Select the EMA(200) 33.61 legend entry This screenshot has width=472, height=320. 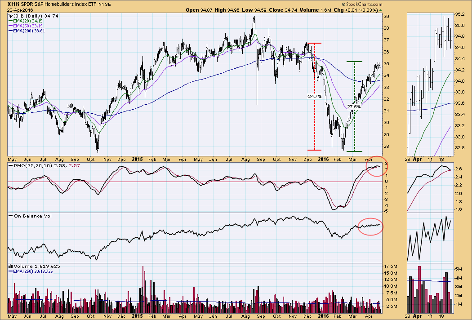coord(29,31)
